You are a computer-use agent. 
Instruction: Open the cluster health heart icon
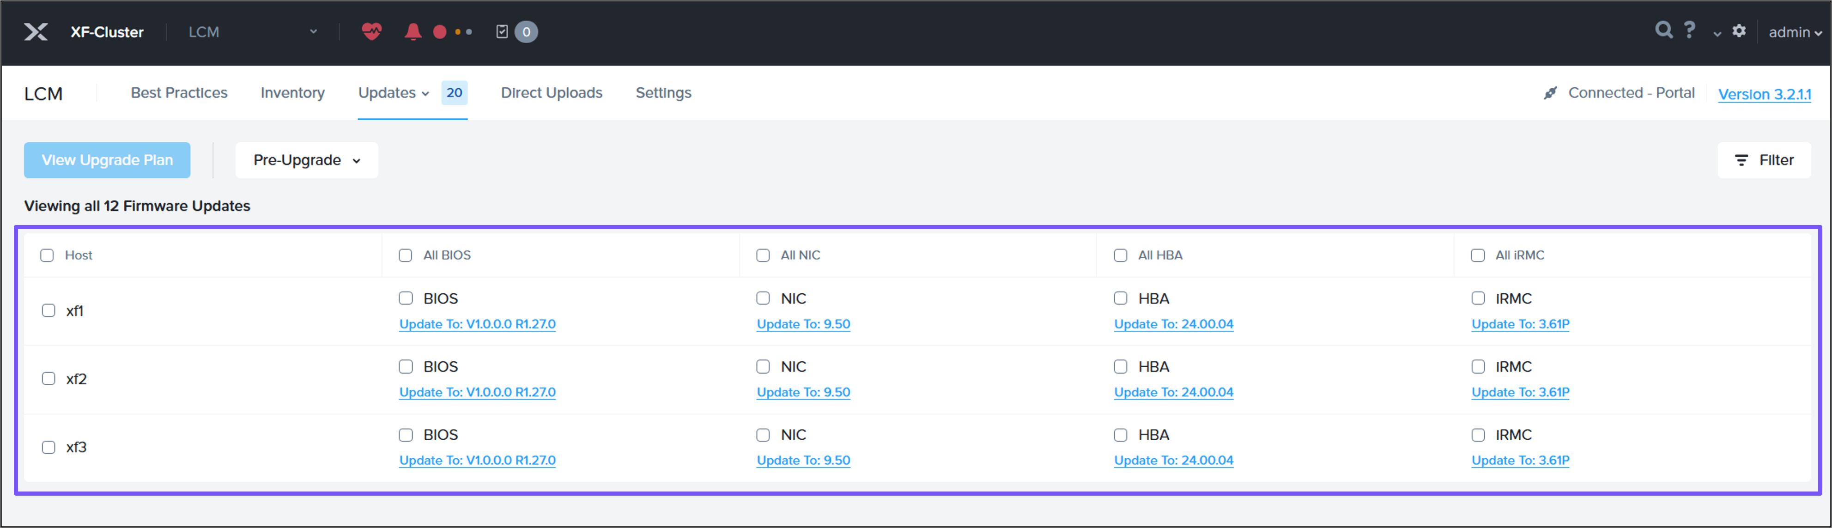pos(371,31)
